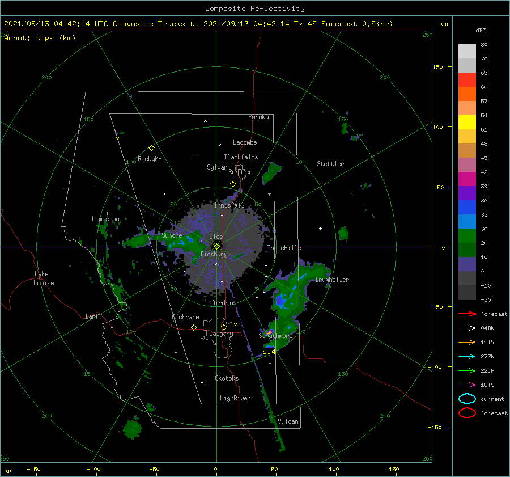
Task: Select the light gray 80 dBZ swatch
Action: 467,51
